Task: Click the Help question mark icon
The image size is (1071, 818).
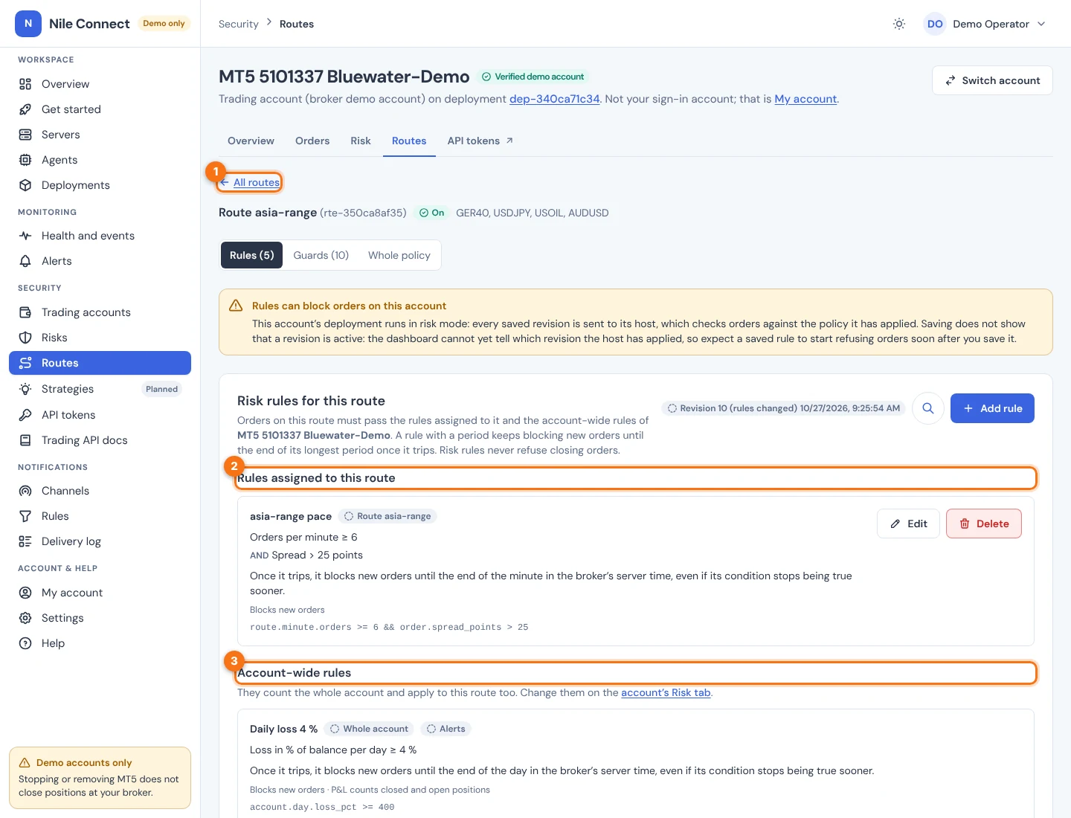Action: tap(25, 643)
